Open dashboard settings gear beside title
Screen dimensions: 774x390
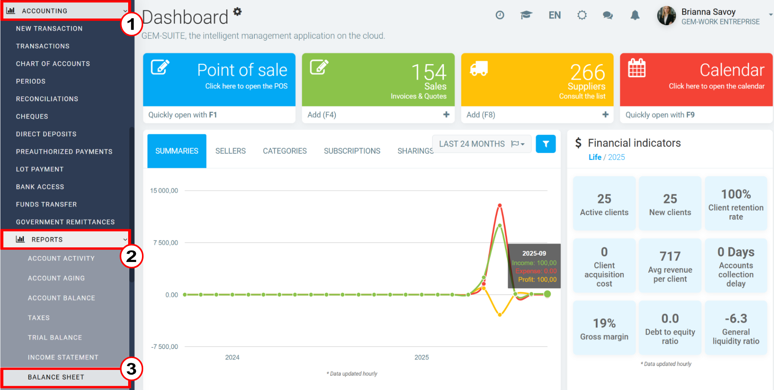237,11
